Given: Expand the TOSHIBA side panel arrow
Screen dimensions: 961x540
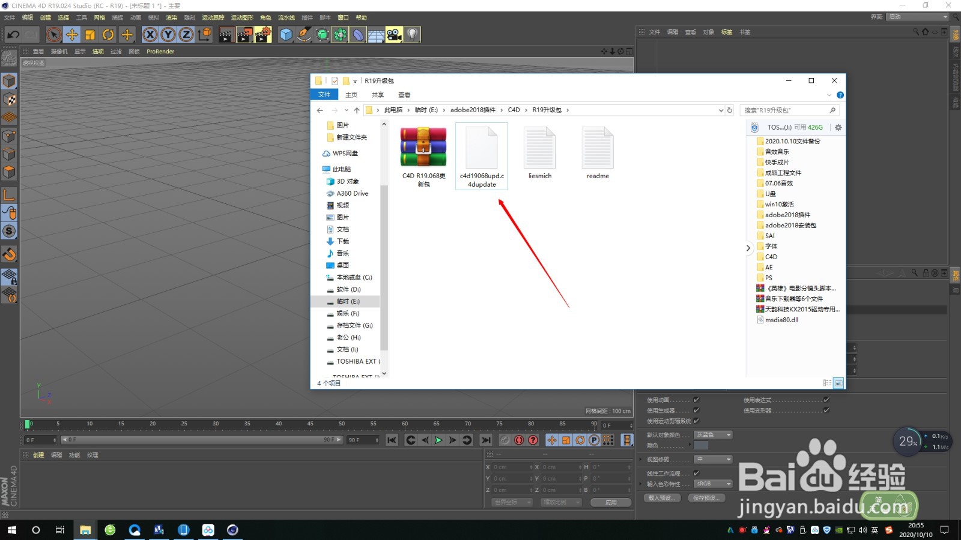Looking at the screenshot, I should tap(748, 248).
